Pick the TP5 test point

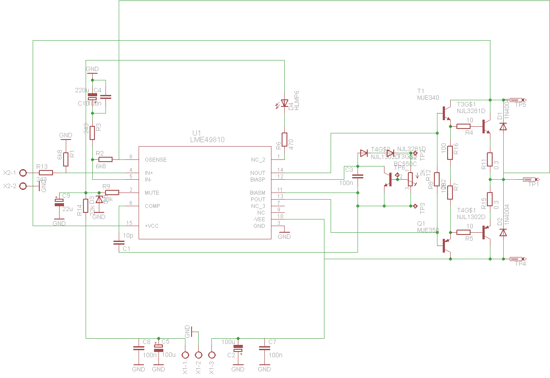pyautogui.click(x=516, y=100)
